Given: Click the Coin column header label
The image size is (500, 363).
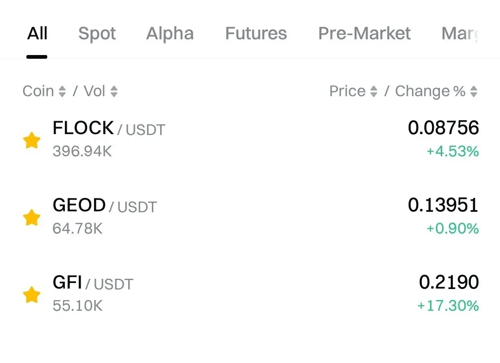Looking at the screenshot, I should pos(38,92).
